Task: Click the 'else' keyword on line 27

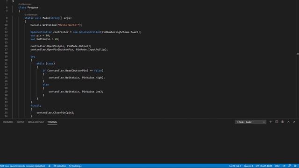Action: (x=46, y=84)
